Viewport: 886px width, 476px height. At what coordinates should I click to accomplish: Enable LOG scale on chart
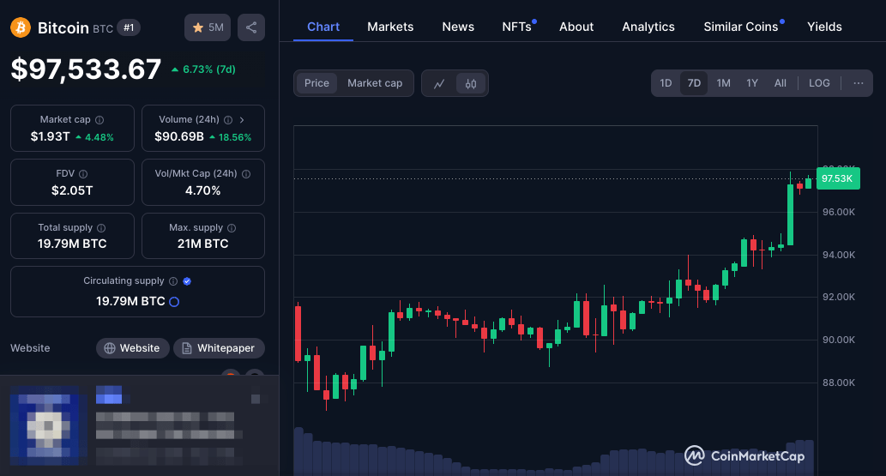[x=819, y=83]
